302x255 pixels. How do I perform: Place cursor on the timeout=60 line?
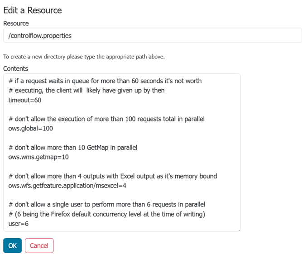25,100
